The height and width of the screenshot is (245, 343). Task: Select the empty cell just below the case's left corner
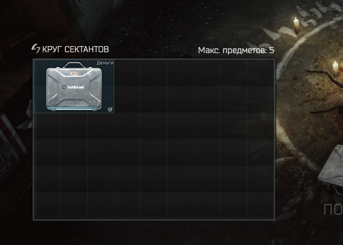[47, 126]
